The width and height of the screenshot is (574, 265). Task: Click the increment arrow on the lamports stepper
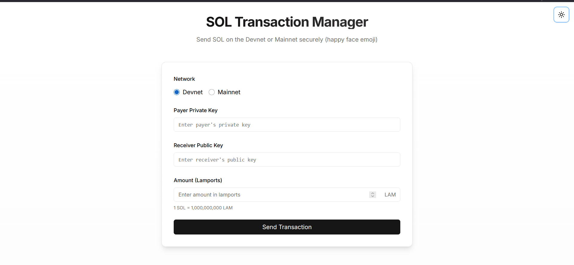coord(372,193)
